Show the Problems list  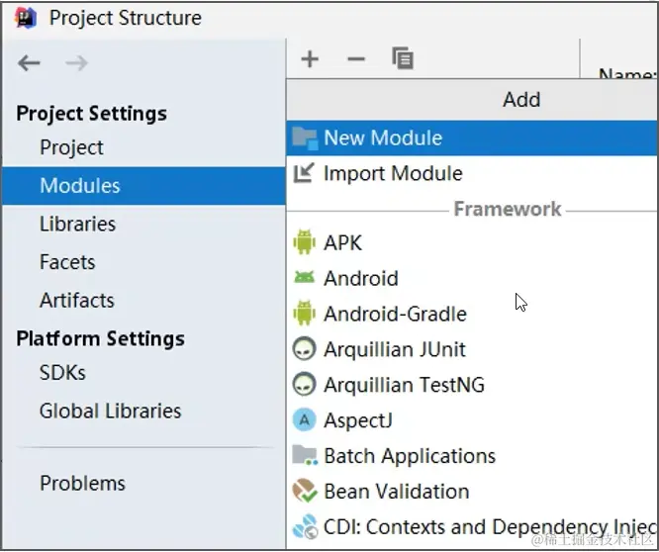(82, 483)
